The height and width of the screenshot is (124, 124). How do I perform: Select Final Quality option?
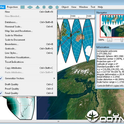click(29, 93)
